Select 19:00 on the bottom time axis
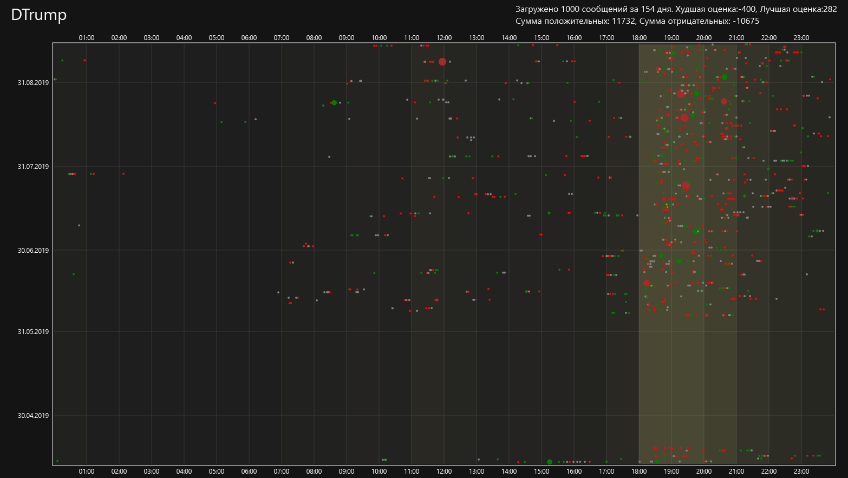848x478 pixels. [x=671, y=472]
